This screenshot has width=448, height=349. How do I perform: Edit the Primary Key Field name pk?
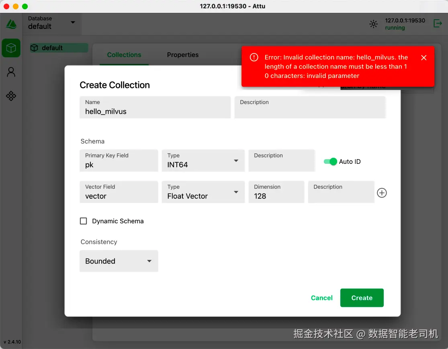119,161
